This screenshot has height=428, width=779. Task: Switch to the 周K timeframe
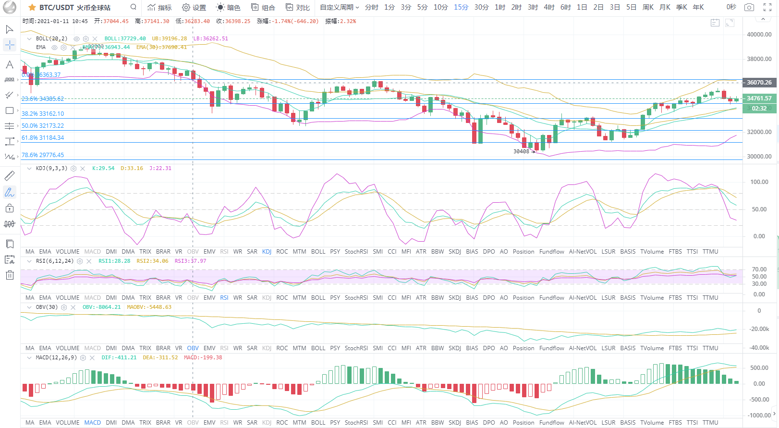coord(648,7)
